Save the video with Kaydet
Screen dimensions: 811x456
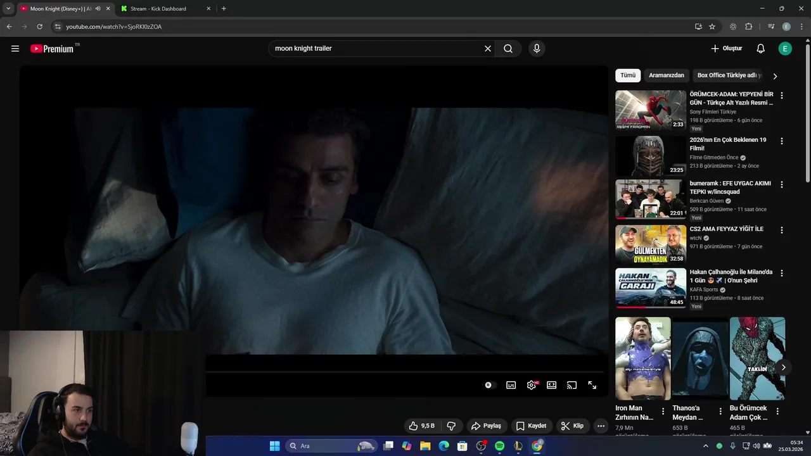pos(531,426)
